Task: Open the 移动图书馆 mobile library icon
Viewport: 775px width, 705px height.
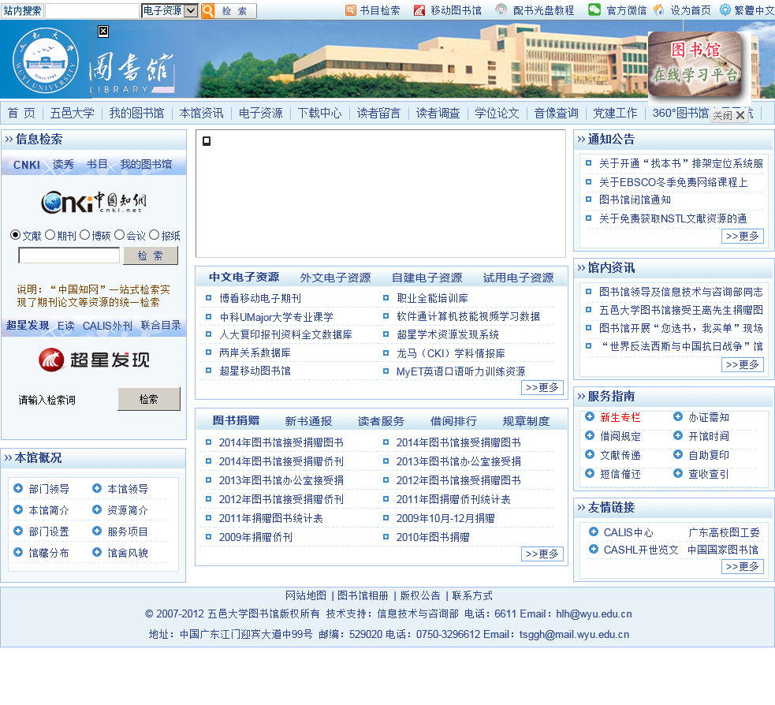Action: tap(419, 10)
